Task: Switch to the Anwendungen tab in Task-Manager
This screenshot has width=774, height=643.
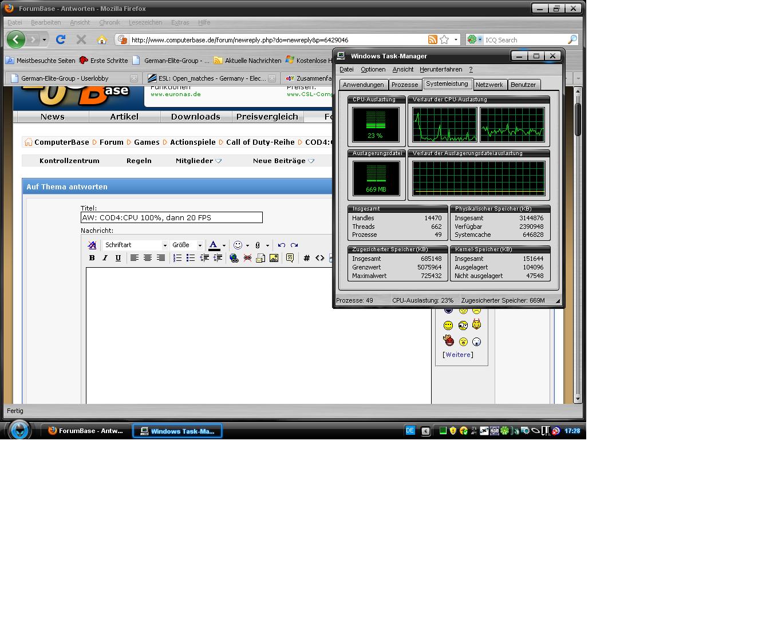Action: tap(364, 85)
